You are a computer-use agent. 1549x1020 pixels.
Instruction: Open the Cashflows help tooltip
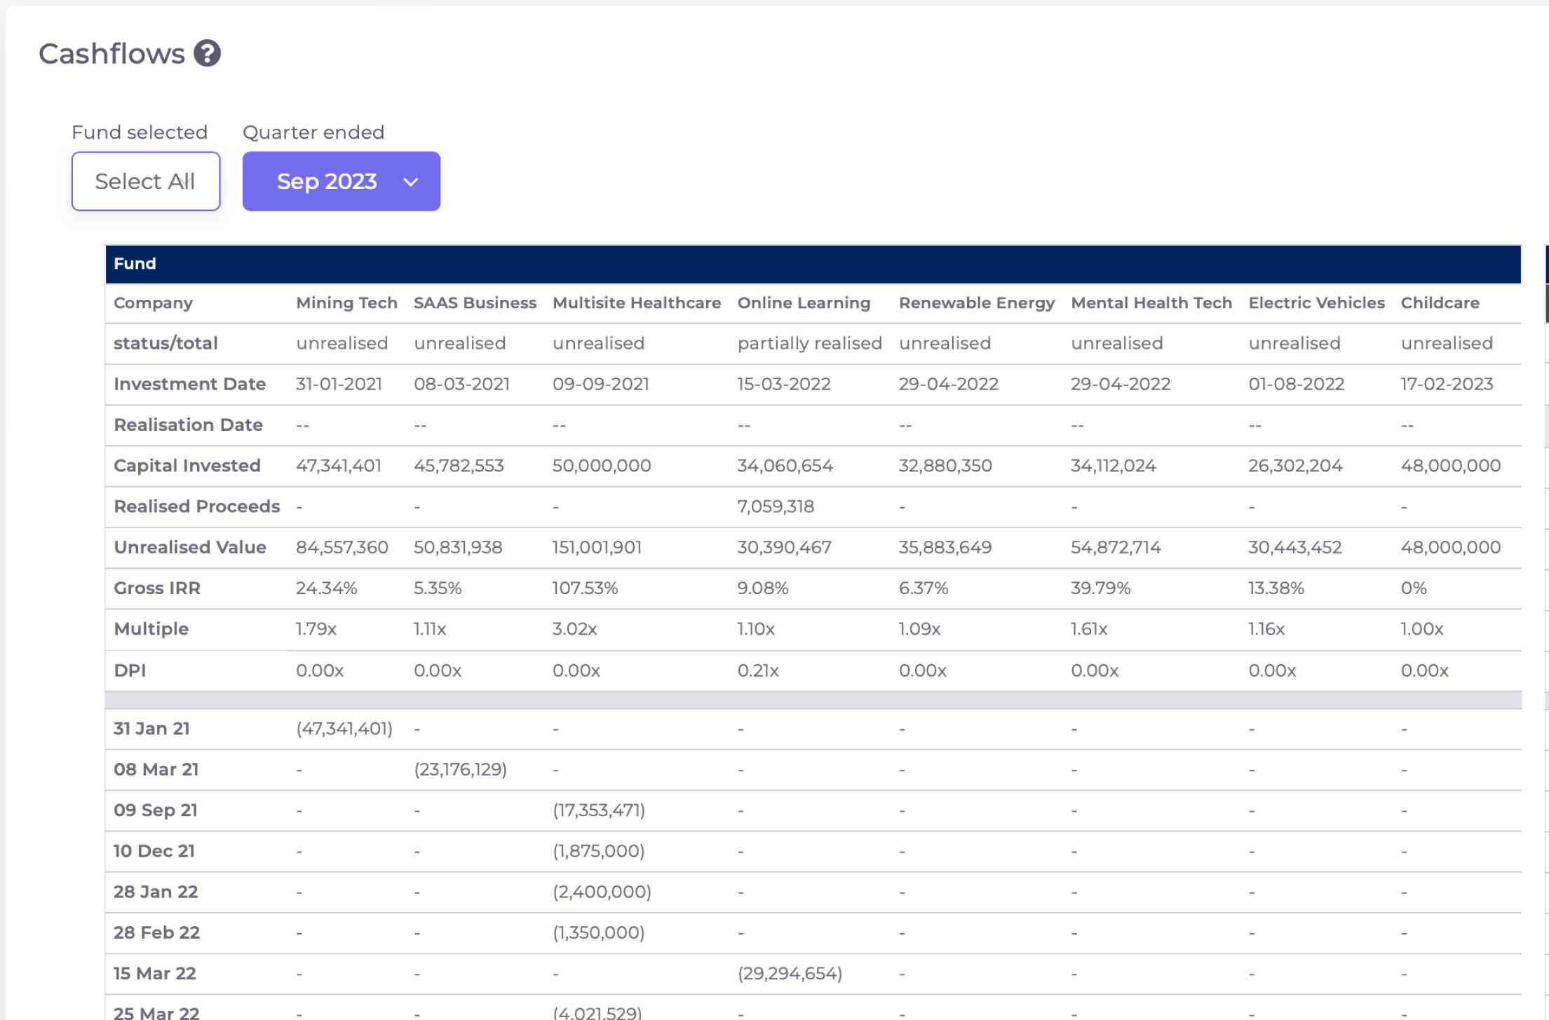[x=208, y=52]
